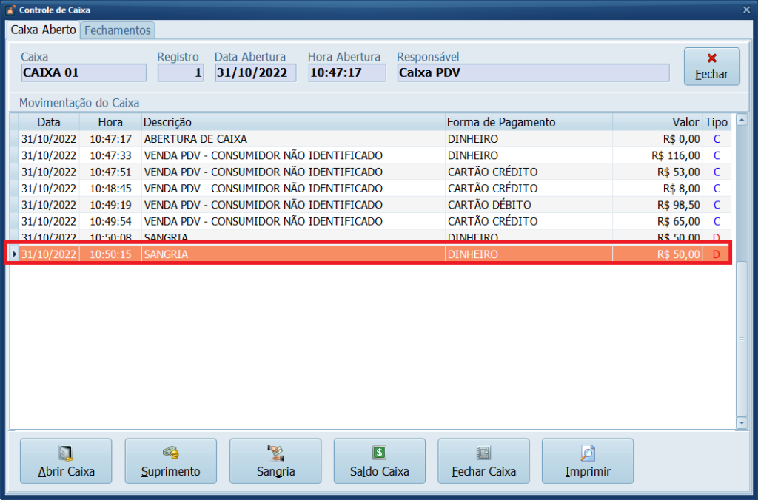Select the Caixa Aberto tab
The height and width of the screenshot is (500, 758).
(43, 30)
